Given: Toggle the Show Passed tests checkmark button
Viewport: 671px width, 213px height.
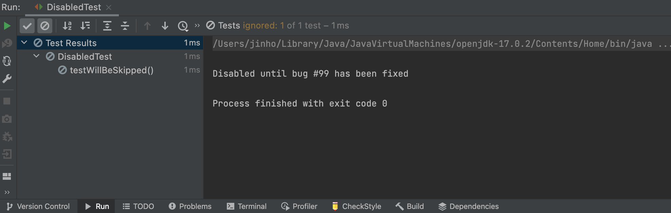Looking at the screenshot, I should pyautogui.click(x=27, y=26).
